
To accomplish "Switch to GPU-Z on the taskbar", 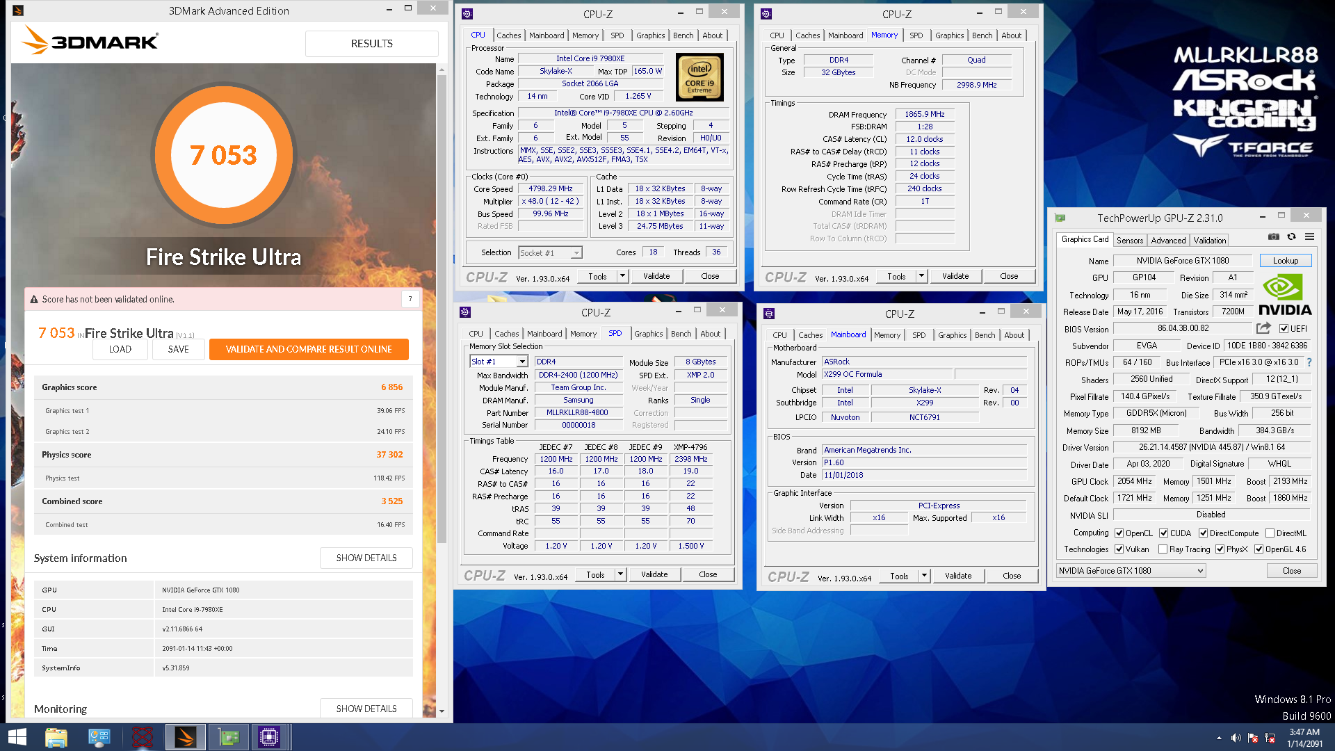I will coord(228,737).
